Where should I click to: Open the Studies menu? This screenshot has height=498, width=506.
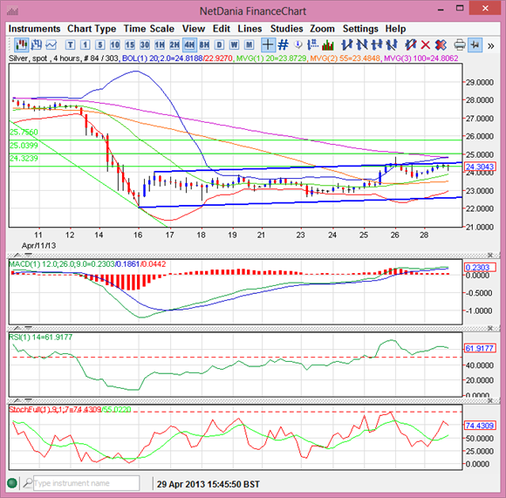pos(286,29)
